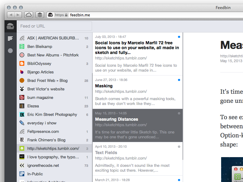The height and width of the screenshot is (182, 243).
Task: Select the Brad Frost Web » Blog feed
Action: (47, 81)
